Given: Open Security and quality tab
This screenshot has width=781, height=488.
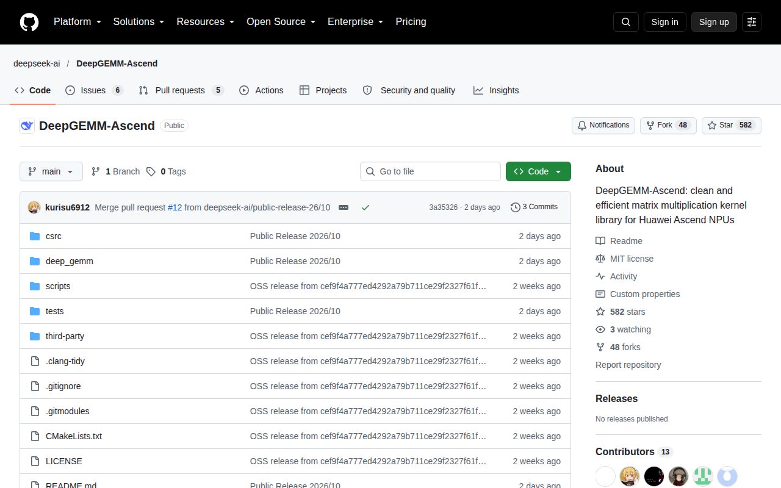Looking at the screenshot, I should [x=409, y=90].
